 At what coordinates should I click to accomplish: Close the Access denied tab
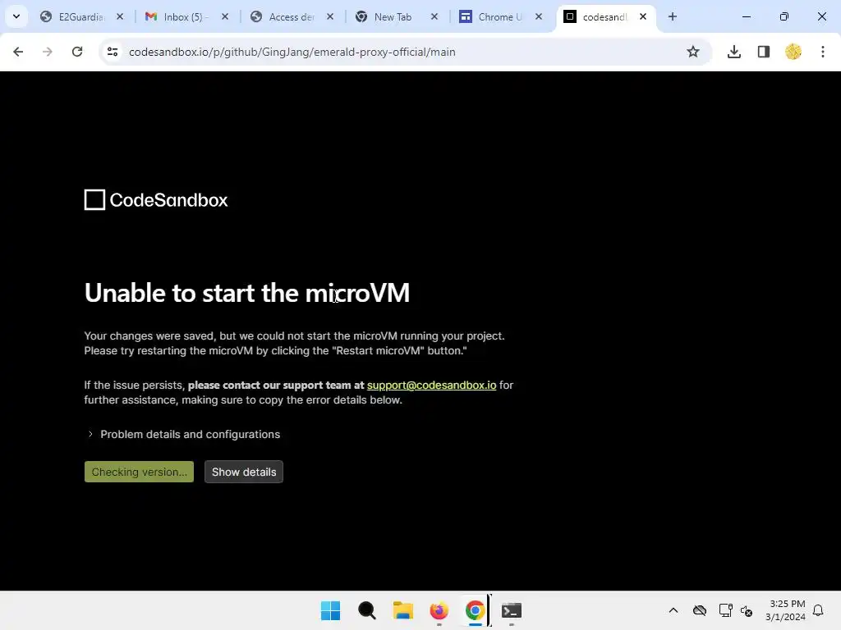(330, 16)
